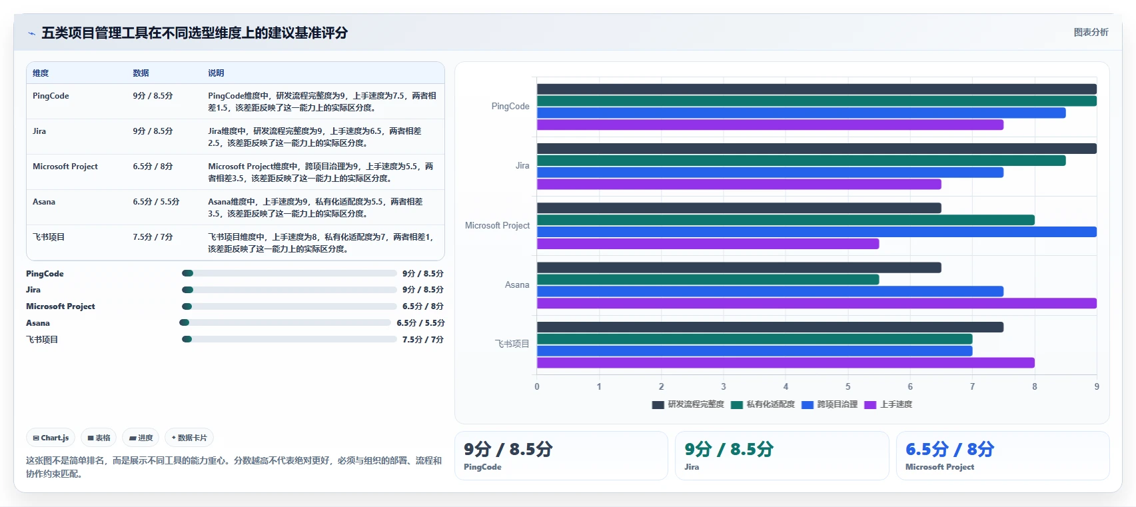Open the Microsoft Project 6.5分 / 8分 card
The image size is (1136, 507).
pyautogui.click(x=1003, y=456)
